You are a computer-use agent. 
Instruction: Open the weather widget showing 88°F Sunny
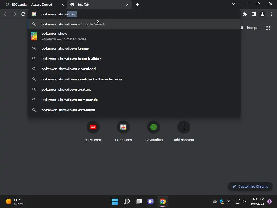pos(15,201)
